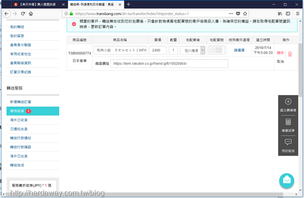Open the site information icon in address bar
304x198 pixels.
[66, 14]
